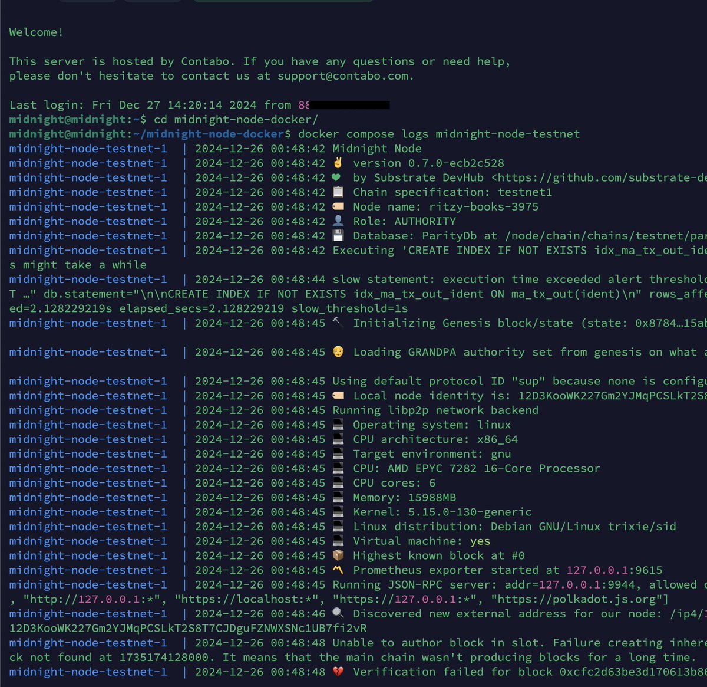Click the laptop emoji before CPU architecture
This screenshot has width=707, height=687.
click(x=338, y=439)
